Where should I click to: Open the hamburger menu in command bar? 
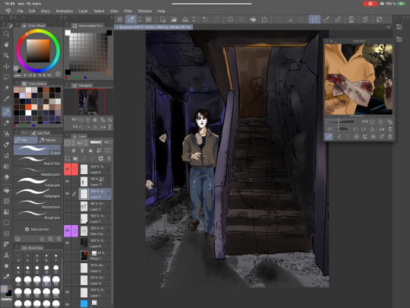pyautogui.click(x=120, y=19)
